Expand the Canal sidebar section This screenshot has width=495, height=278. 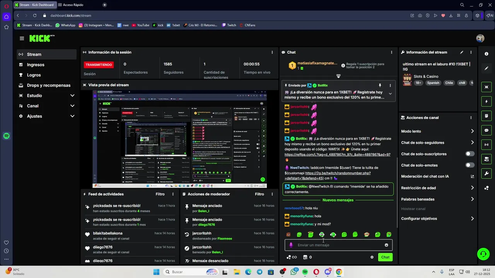[x=47, y=106]
